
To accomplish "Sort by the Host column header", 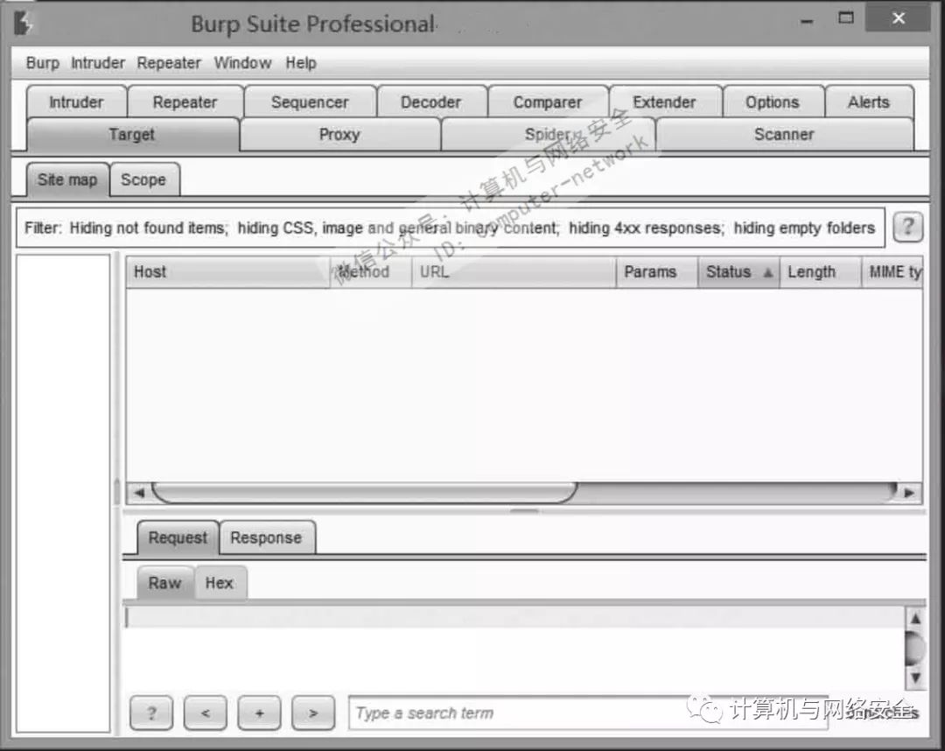I will [x=227, y=272].
